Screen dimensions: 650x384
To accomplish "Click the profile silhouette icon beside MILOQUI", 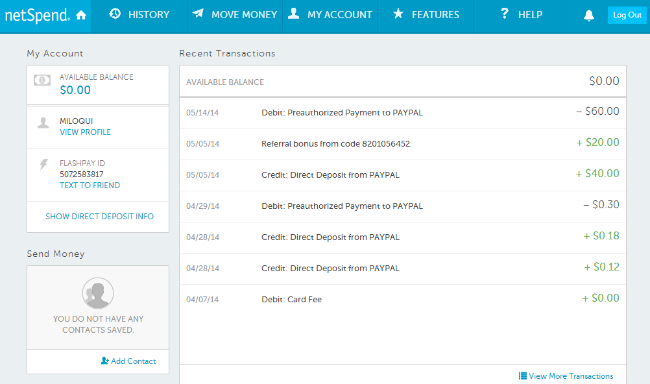I will click(x=43, y=123).
